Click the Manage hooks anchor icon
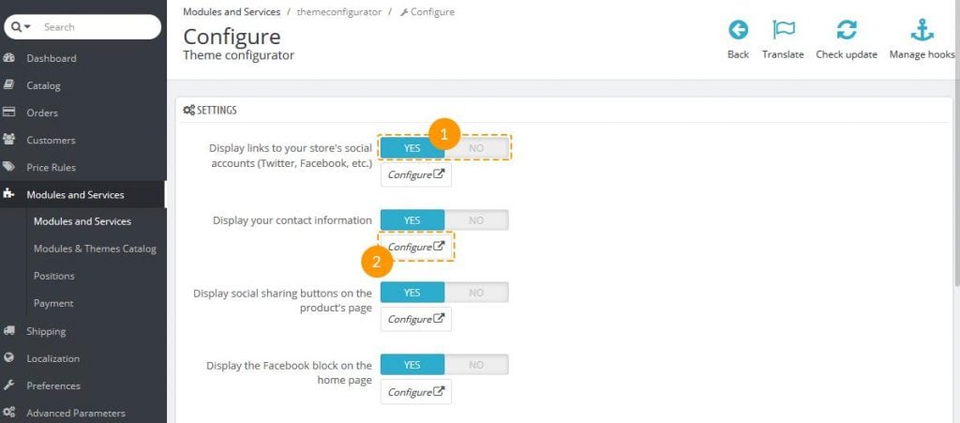The image size is (960, 423). pyautogui.click(x=922, y=30)
